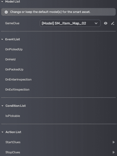Click the edit pencil icon beside GameClue
This screenshot has width=117, height=156.
click(x=113, y=23)
